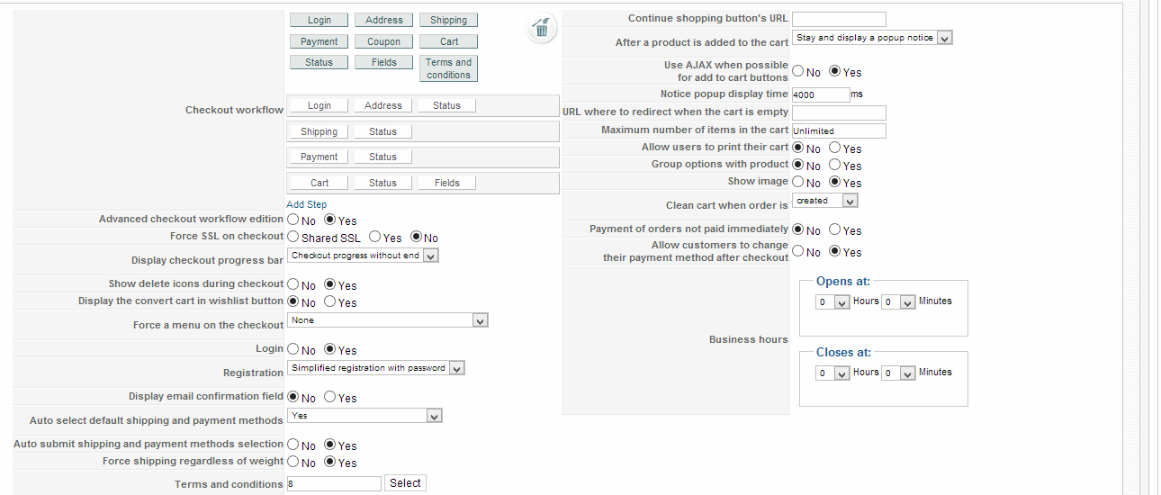Expand the Force a menu on checkout dropdown
The width and height of the screenshot is (1161, 495).
387,320
